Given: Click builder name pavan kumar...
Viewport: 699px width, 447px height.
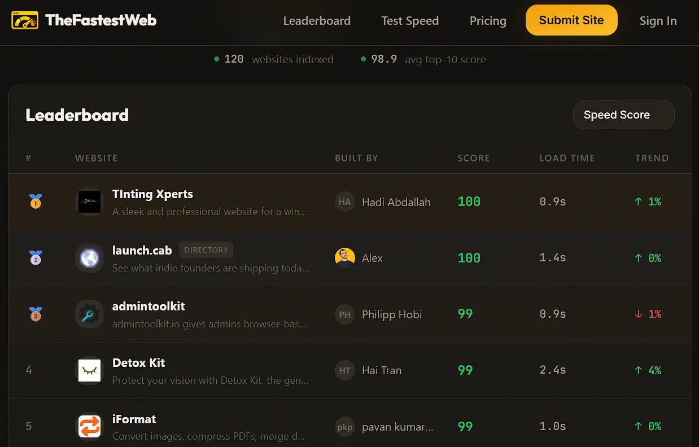Looking at the screenshot, I should 398,427.
